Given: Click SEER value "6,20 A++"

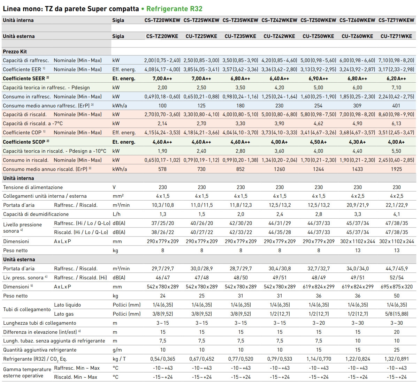Looking at the screenshot, I should [x=397, y=78].
